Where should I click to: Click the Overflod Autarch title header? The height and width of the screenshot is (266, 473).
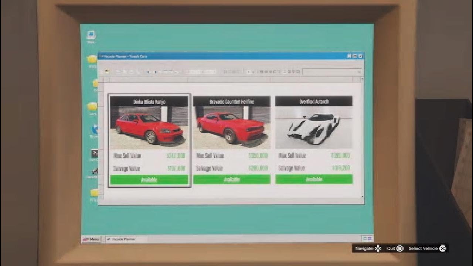[314, 101]
